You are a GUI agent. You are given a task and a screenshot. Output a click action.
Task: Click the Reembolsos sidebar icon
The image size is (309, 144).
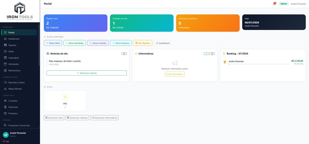pos(5,70)
